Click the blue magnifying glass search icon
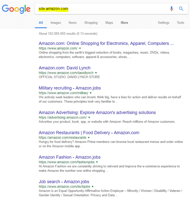Viewport: 190px width, 204px height. pyautogui.click(x=181, y=9)
